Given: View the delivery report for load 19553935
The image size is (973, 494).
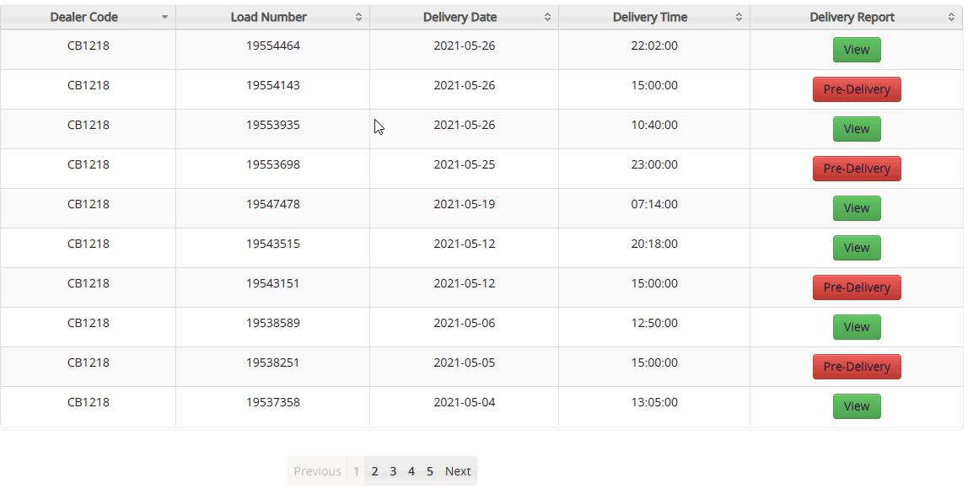Looking at the screenshot, I should tap(857, 129).
